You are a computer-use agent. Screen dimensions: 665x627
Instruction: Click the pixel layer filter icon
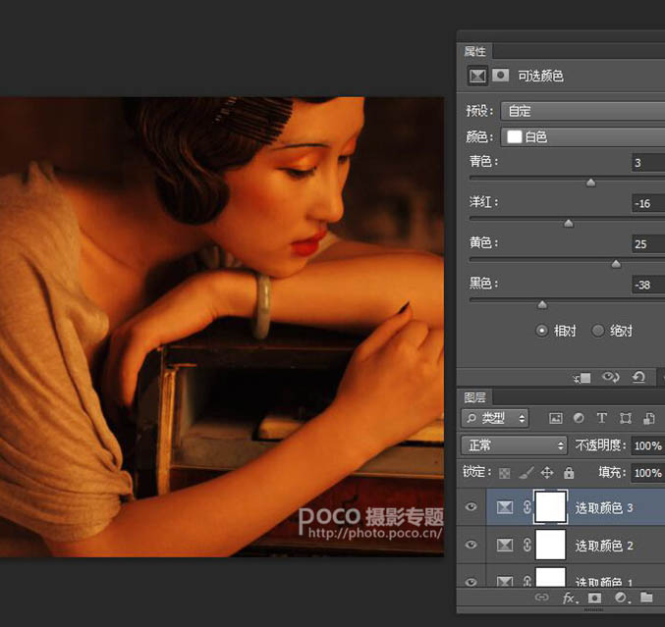click(556, 418)
